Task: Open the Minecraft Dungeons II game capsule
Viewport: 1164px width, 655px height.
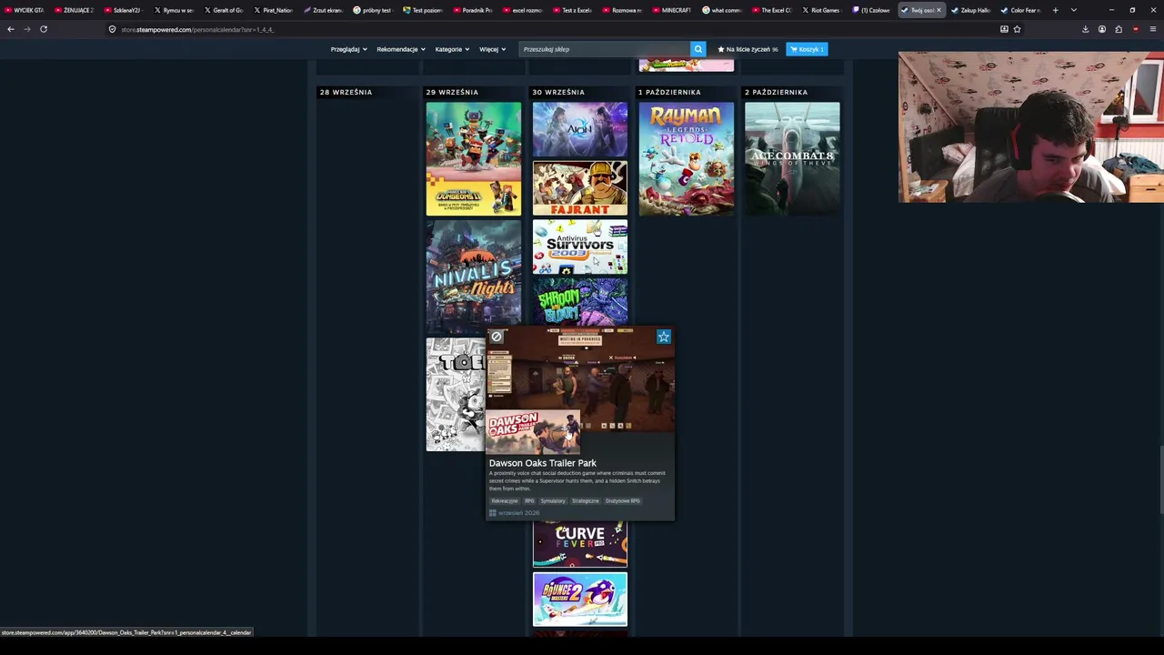Action: coord(474,159)
